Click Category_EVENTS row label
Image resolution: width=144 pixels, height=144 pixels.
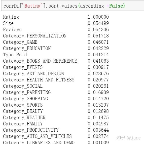click(x=23, y=67)
